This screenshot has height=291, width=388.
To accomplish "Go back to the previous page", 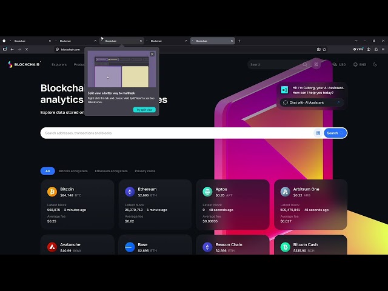I will point(12,50).
